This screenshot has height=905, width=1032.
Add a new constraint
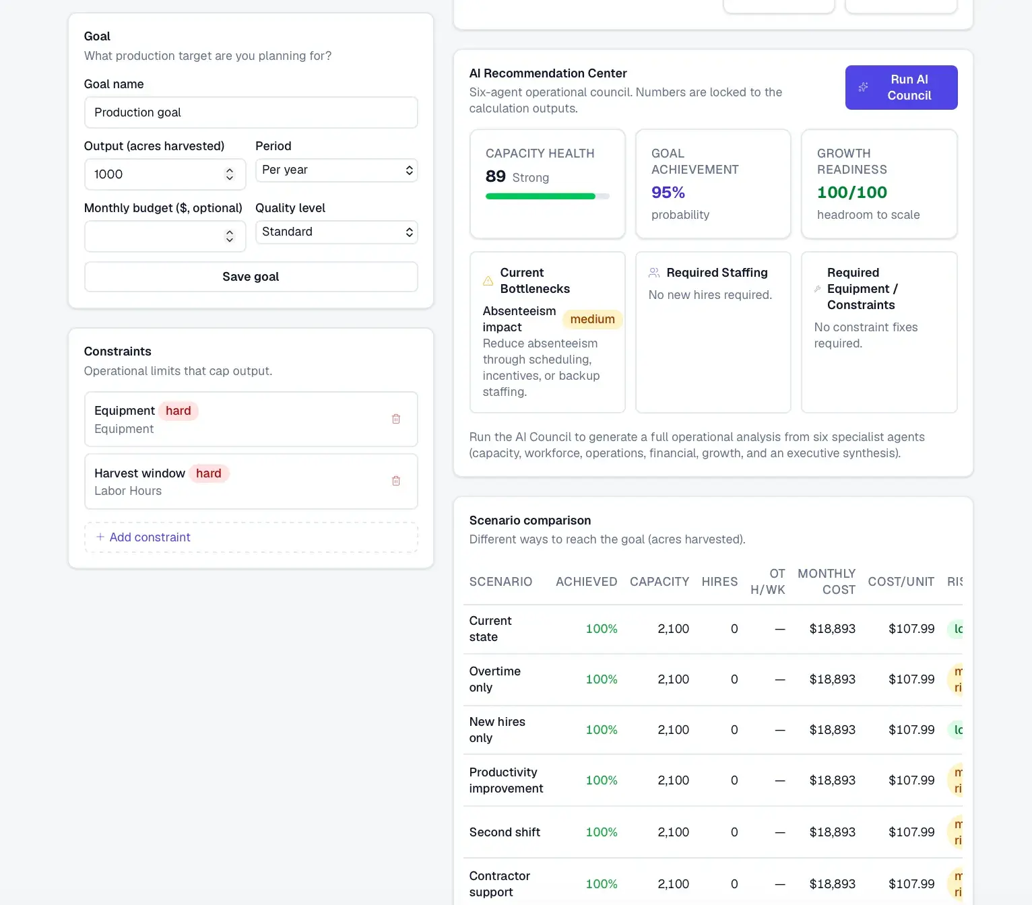pyautogui.click(x=251, y=537)
